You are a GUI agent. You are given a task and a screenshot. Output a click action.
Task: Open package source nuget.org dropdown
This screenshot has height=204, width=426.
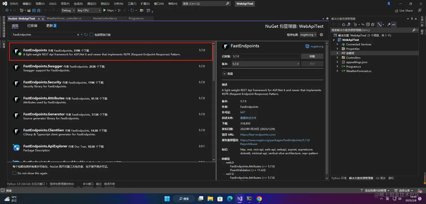point(308,35)
